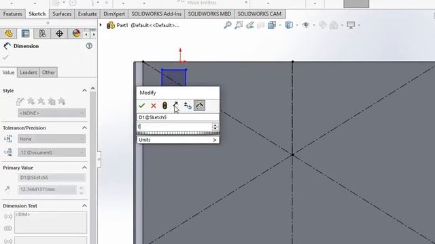Open the Units submenu in Modify dialog

tap(178, 140)
